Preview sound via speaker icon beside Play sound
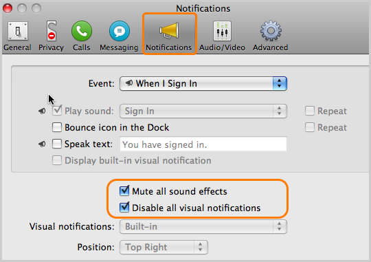371x262 pixels. (42, 111)
